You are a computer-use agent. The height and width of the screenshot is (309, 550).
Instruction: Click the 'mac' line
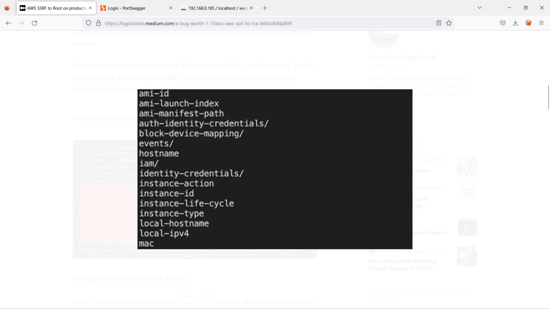click(146, 244)
